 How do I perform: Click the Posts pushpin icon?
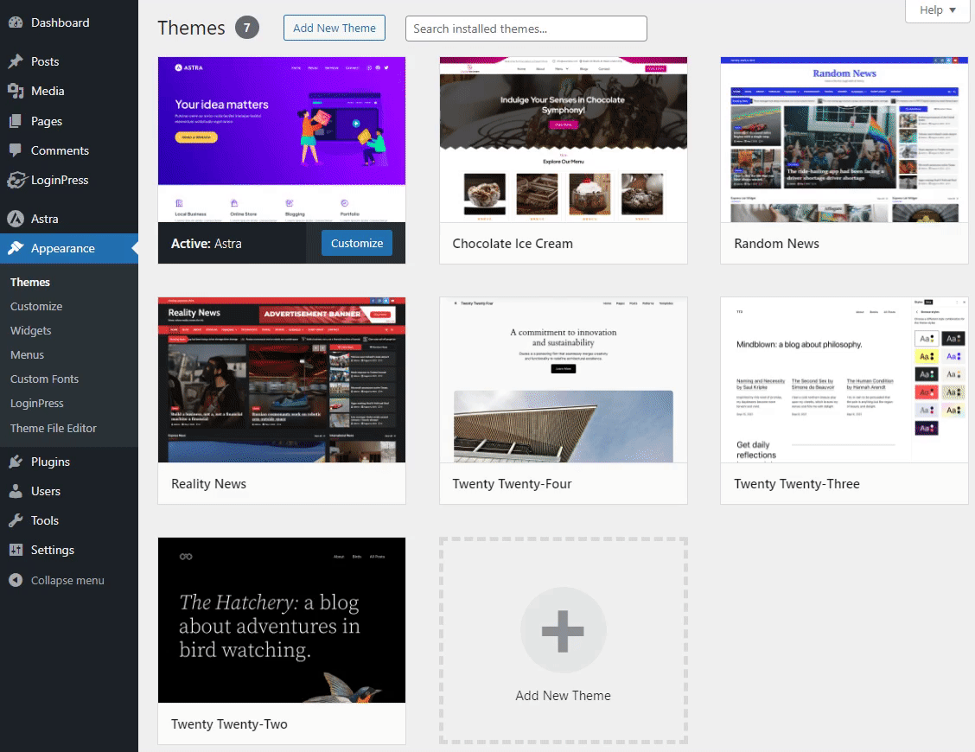(x=16, y=61)
